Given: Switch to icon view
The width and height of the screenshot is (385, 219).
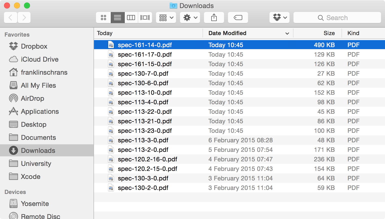Looking at the screenshot, I should click(103, 18).
